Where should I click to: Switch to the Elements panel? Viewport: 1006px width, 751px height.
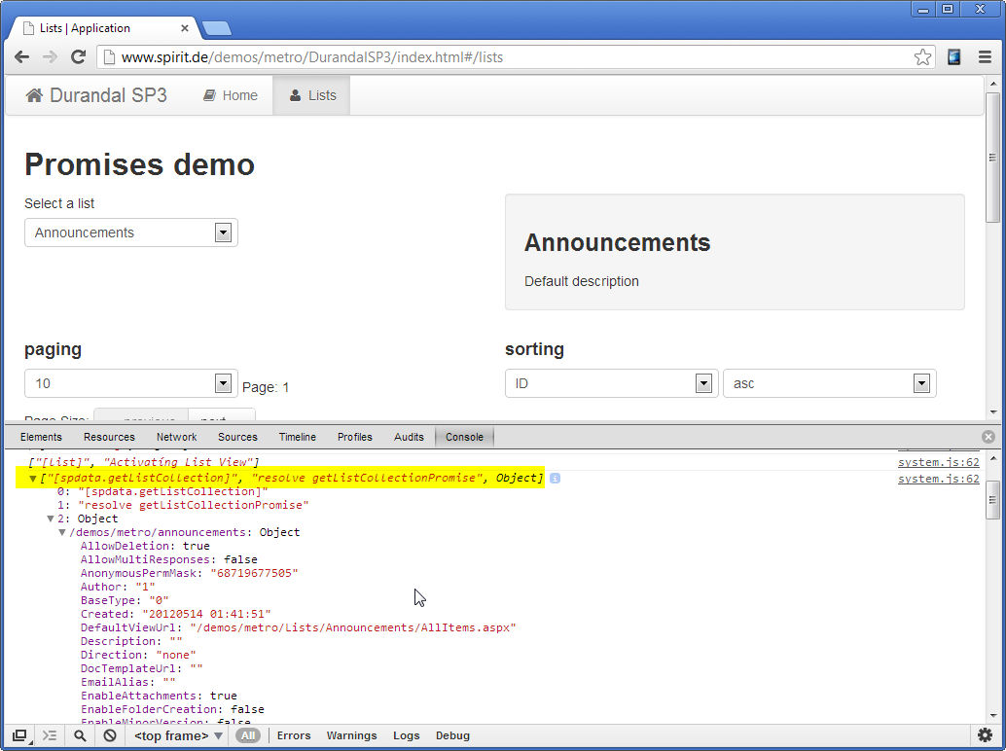[x=41, y=437]
